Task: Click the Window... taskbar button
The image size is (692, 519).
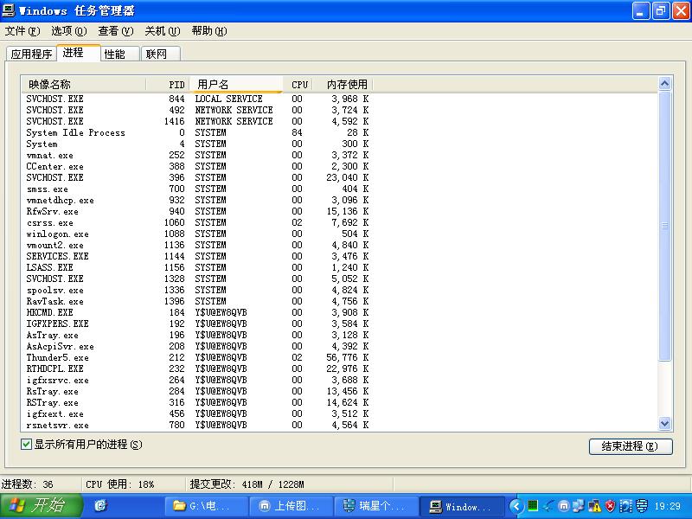Action: click(x=461, y=506)
